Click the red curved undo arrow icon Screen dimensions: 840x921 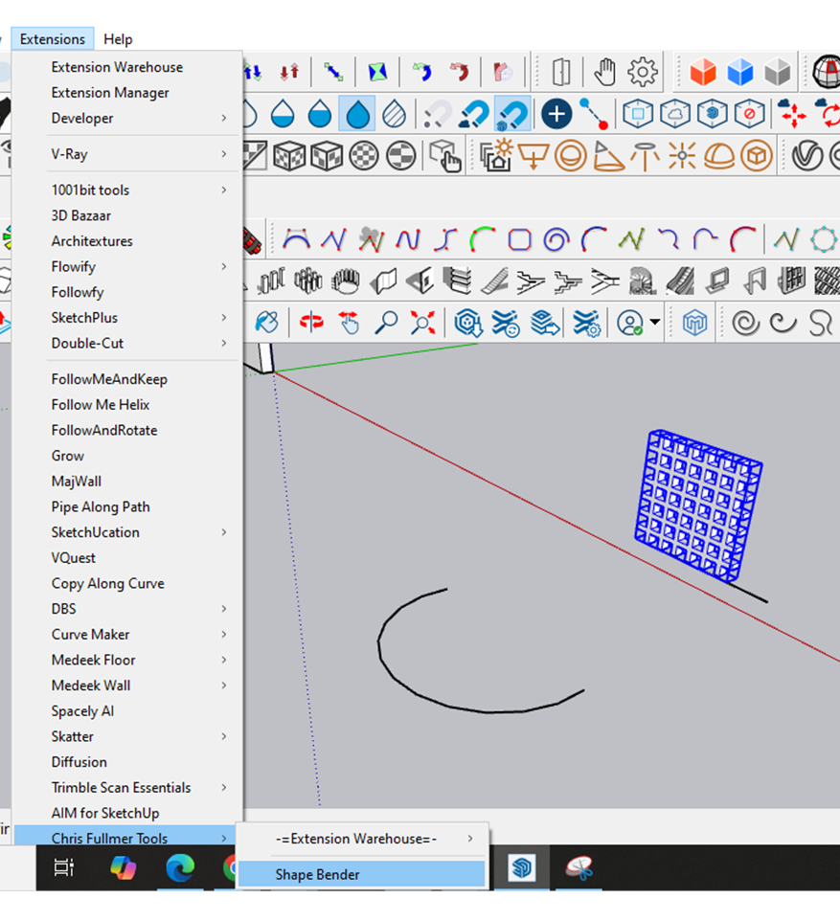[459, 72]
